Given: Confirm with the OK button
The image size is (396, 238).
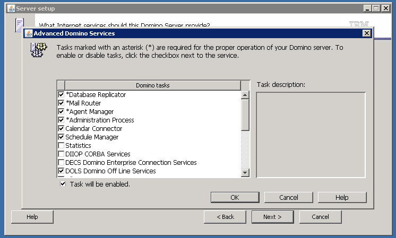Looking at the screenshot, I should tap(235, 197).
